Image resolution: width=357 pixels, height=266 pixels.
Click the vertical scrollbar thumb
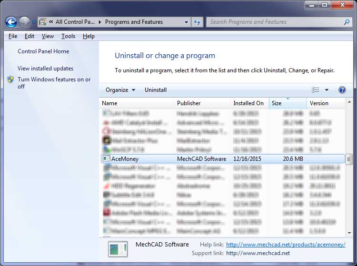point(349,159)
